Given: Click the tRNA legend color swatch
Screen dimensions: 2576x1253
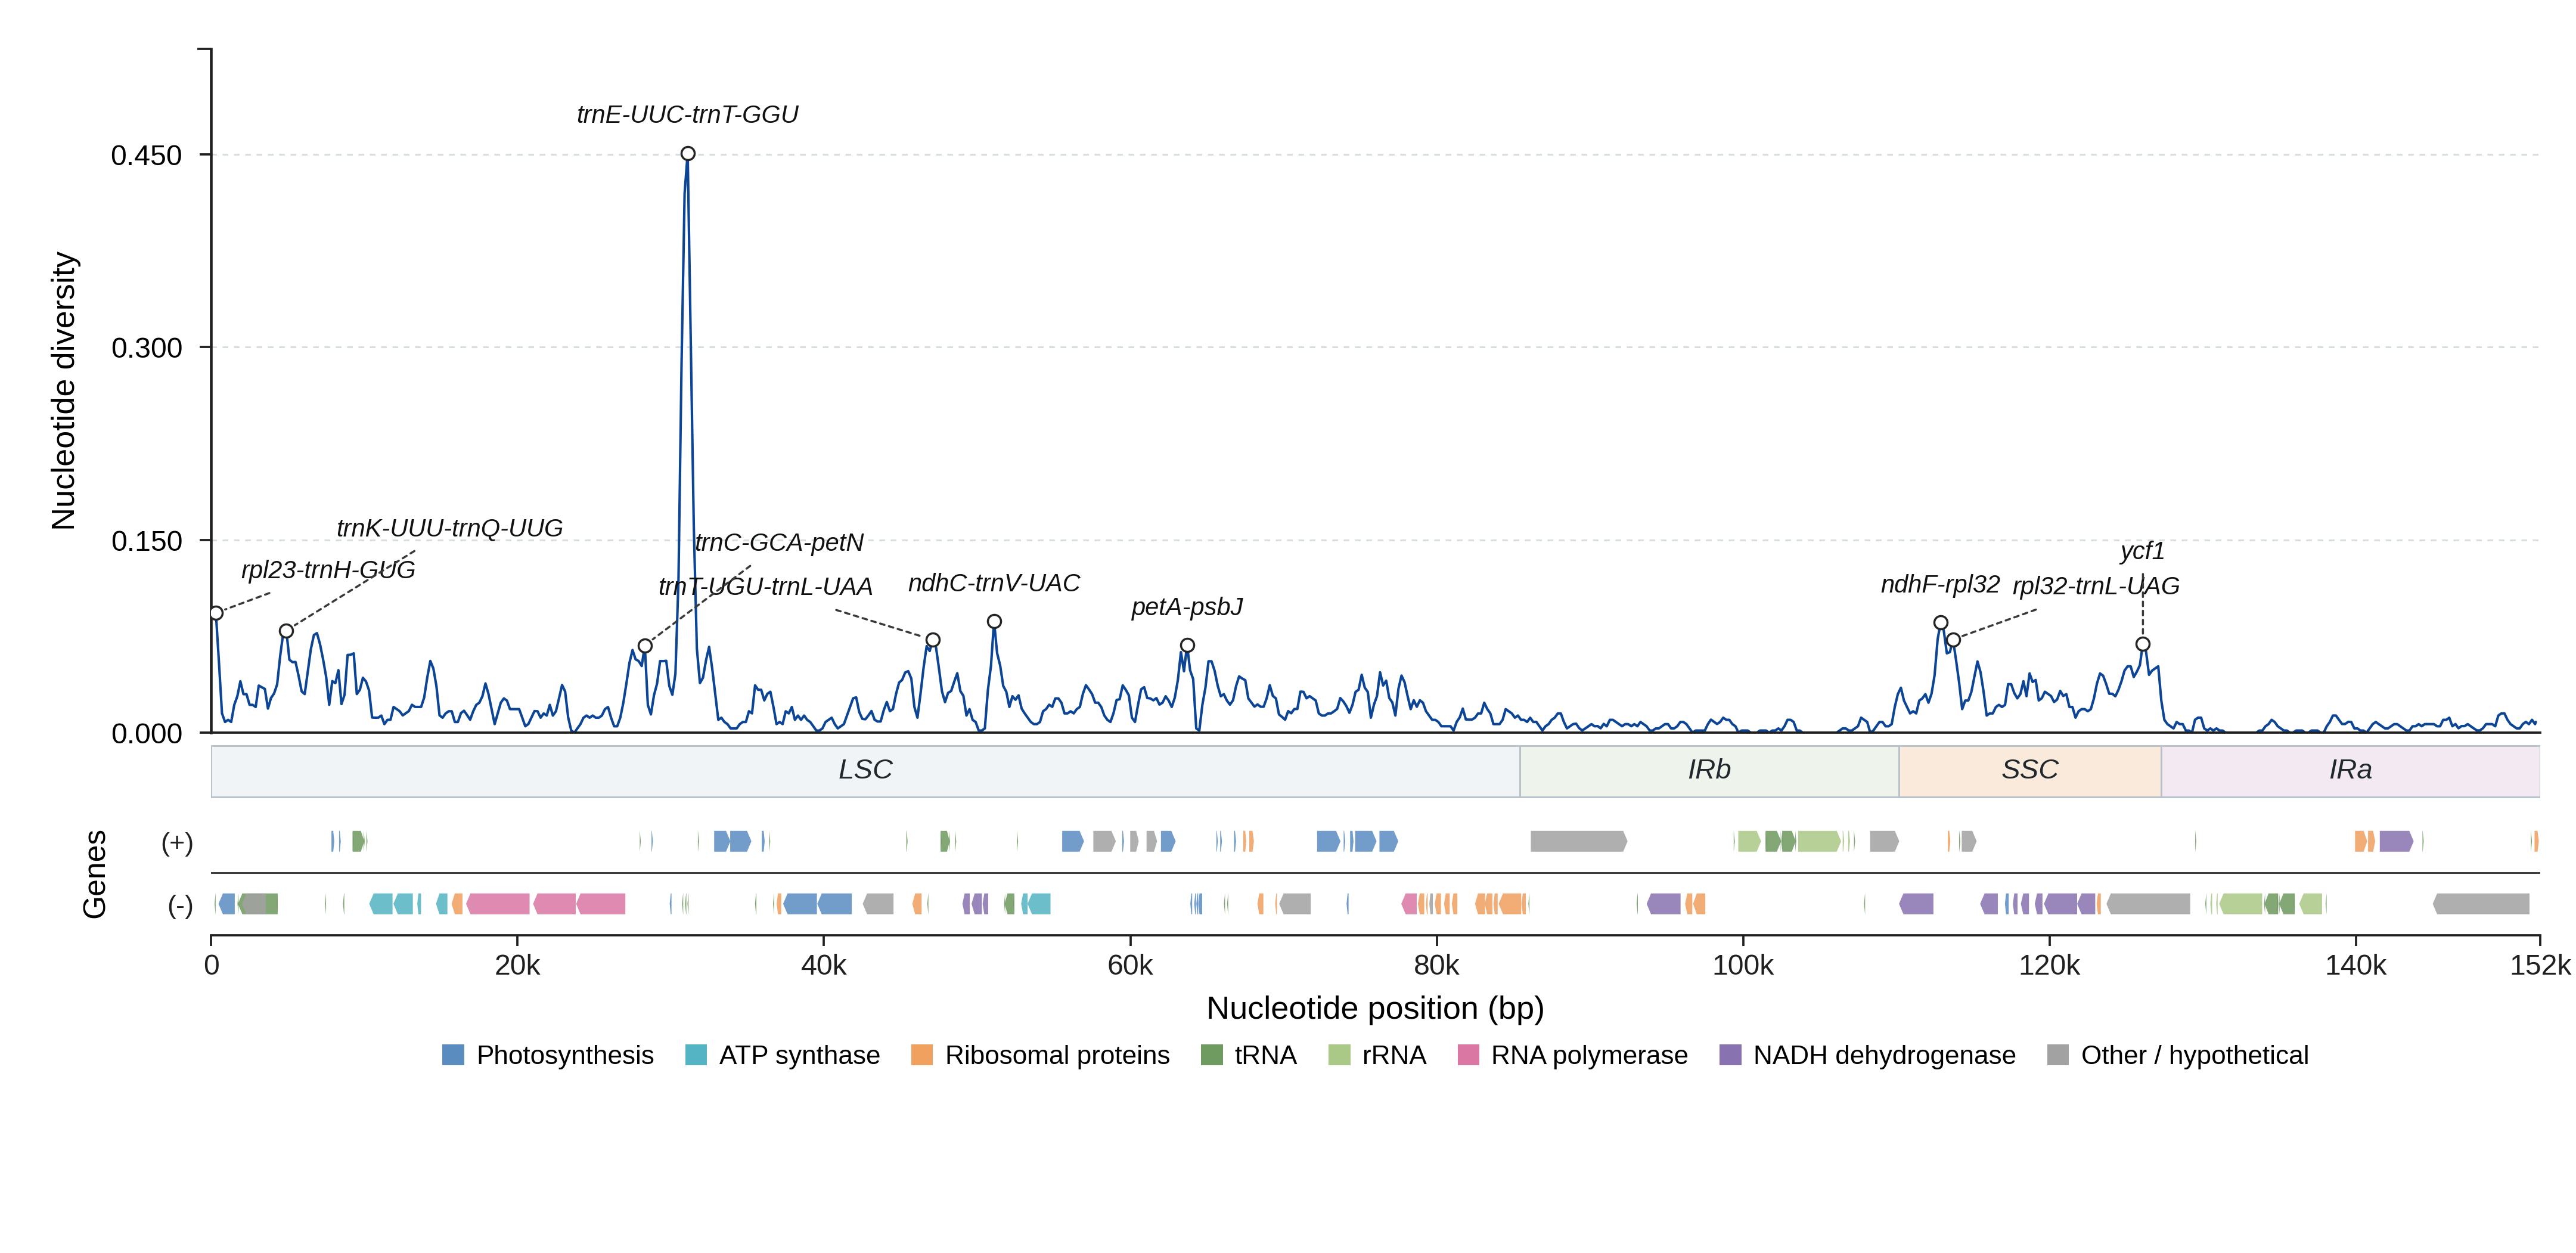Looking at the screenshot, I should click(x=1212, y=1055).
